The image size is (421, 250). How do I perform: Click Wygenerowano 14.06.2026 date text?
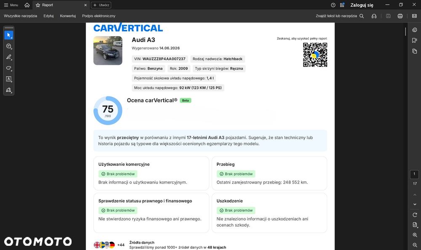point(155,48)
